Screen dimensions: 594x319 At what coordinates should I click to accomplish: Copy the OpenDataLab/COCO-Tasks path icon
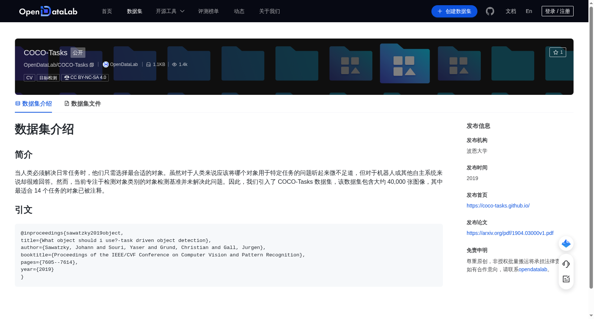point(92,65)
